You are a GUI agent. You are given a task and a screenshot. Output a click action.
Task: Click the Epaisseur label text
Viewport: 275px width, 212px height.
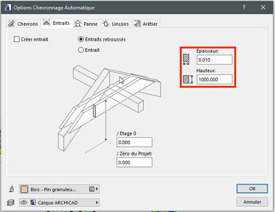tap(207, 51)
